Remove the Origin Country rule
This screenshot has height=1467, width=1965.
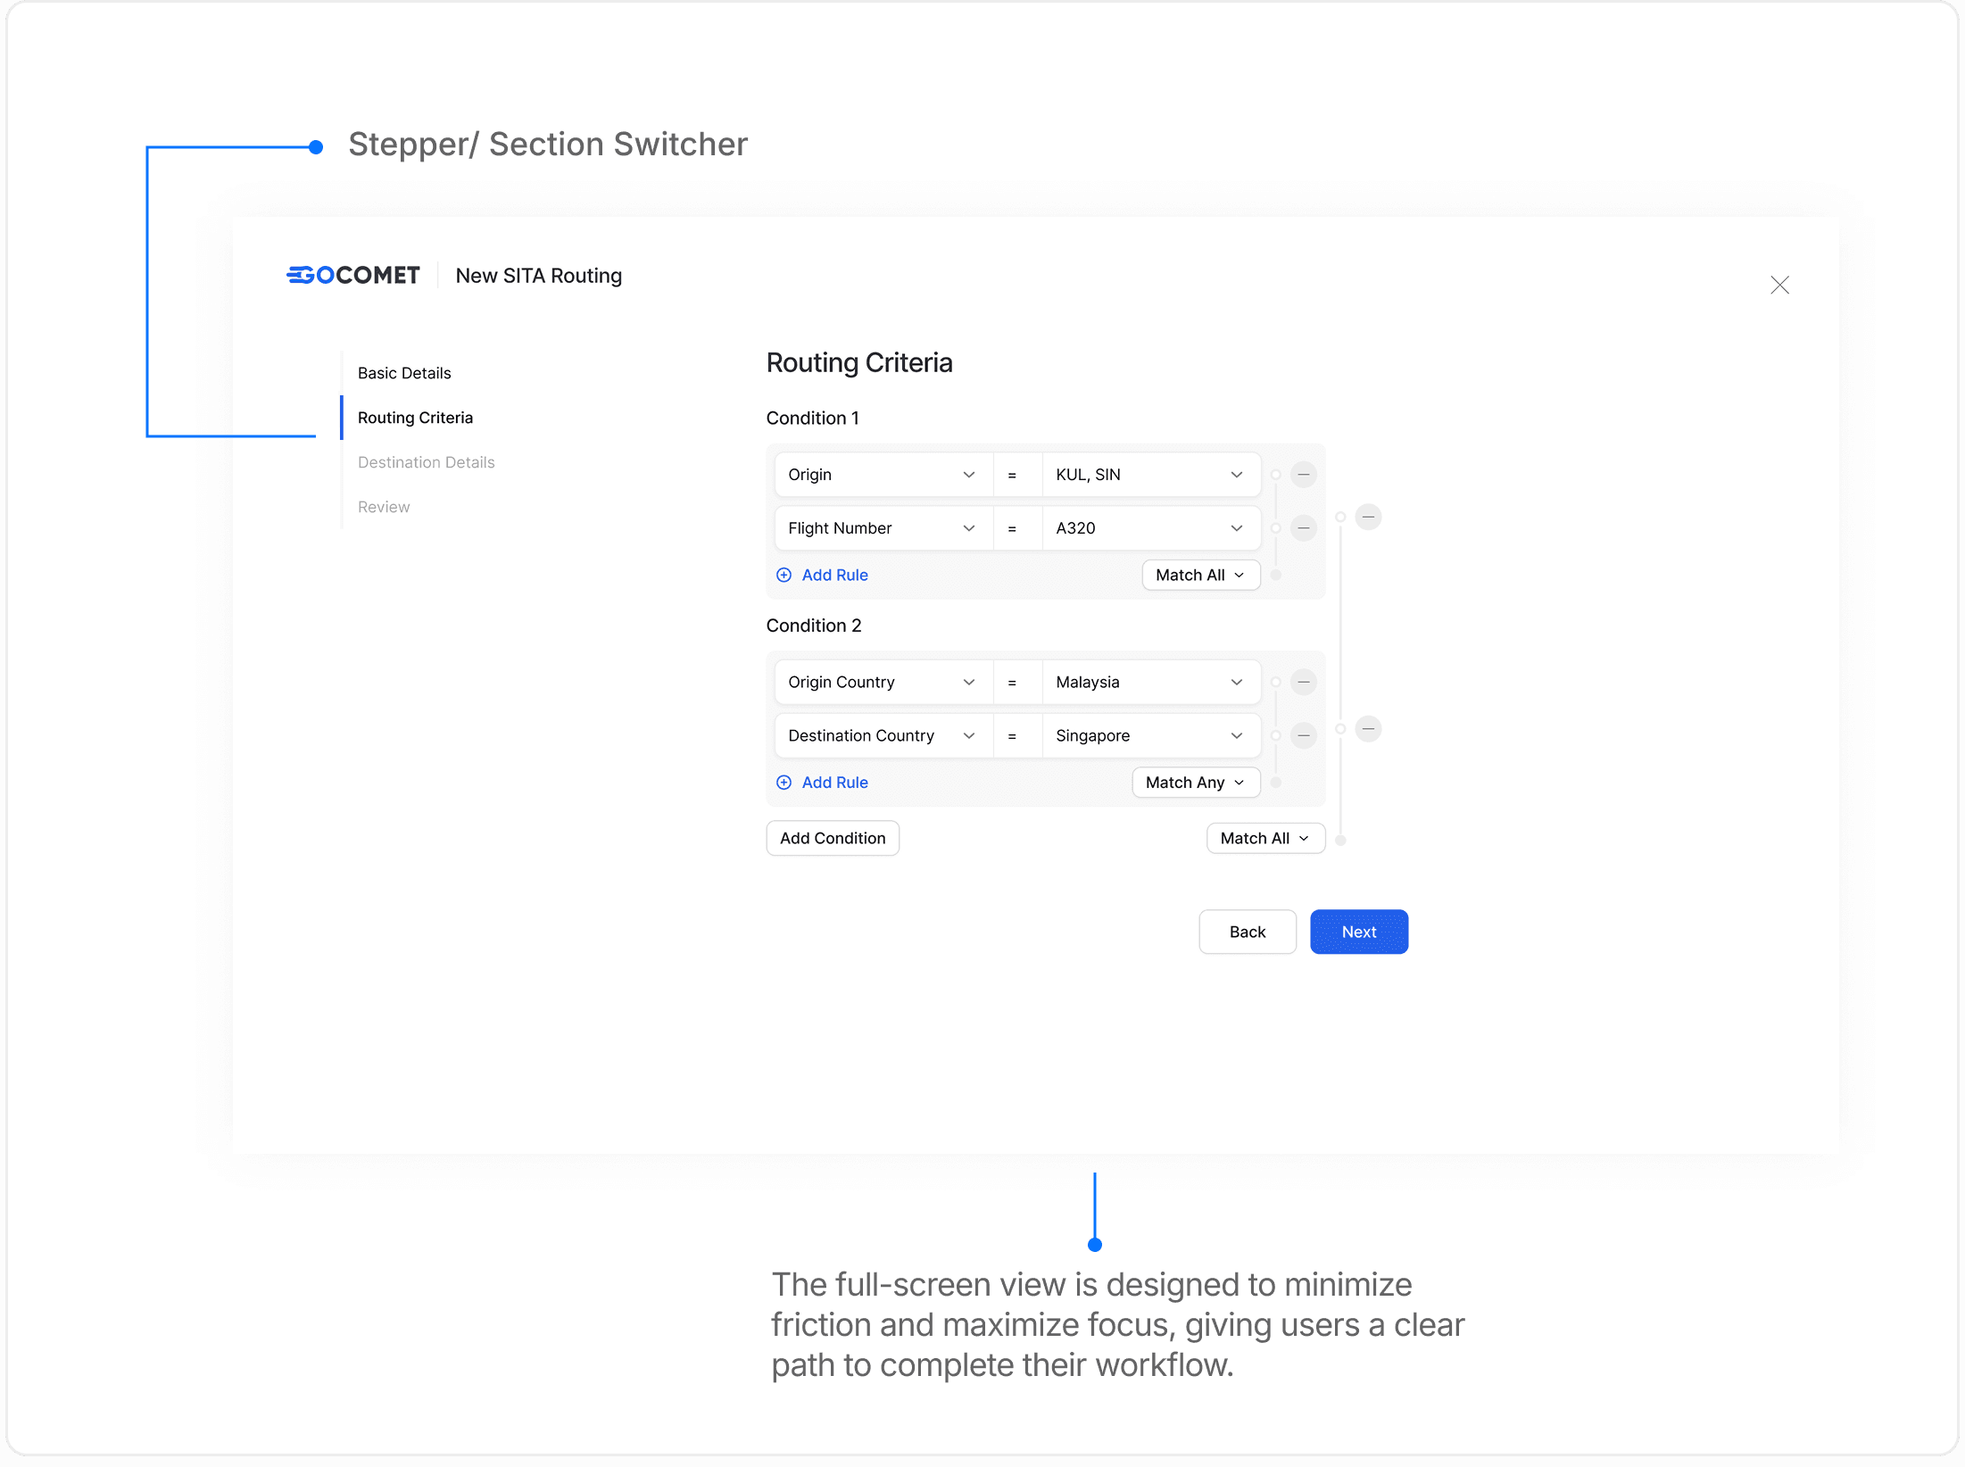(x=1304, y=683)
